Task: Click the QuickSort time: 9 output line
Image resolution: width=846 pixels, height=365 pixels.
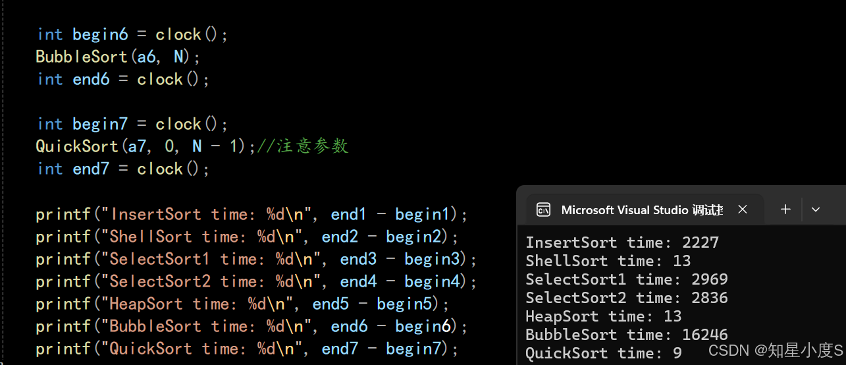Action: pyautogui.click(x=604, y=353)
